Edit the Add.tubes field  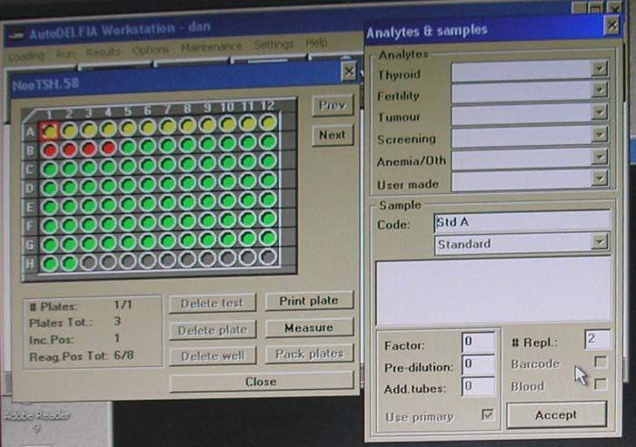click(x=479, y=386)
